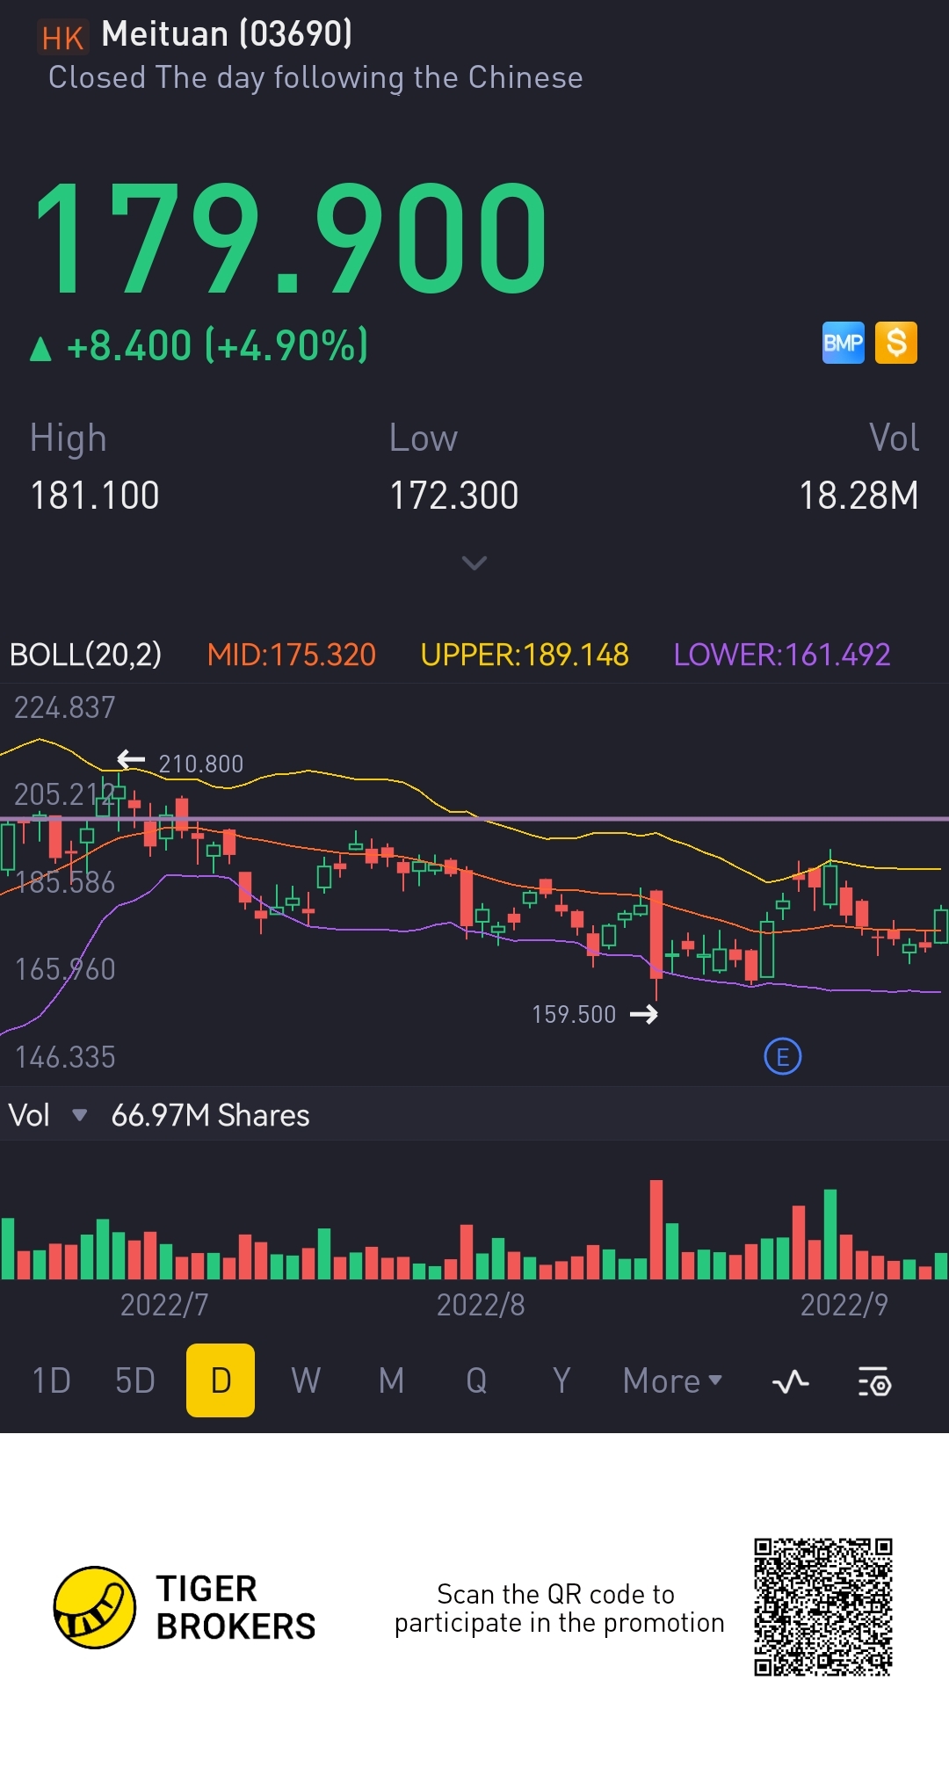Tap the 66.97M Shares volume text
949x1782 pixels.
pos(210,1115)
